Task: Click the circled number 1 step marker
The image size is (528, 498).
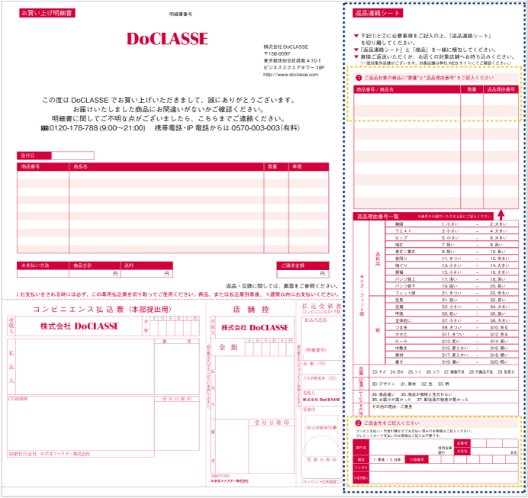Action: click(x=359, y=78)
